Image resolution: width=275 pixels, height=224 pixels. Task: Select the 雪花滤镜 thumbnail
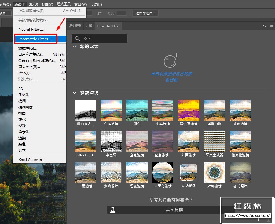pyautogui.click(x=137, y=172)
